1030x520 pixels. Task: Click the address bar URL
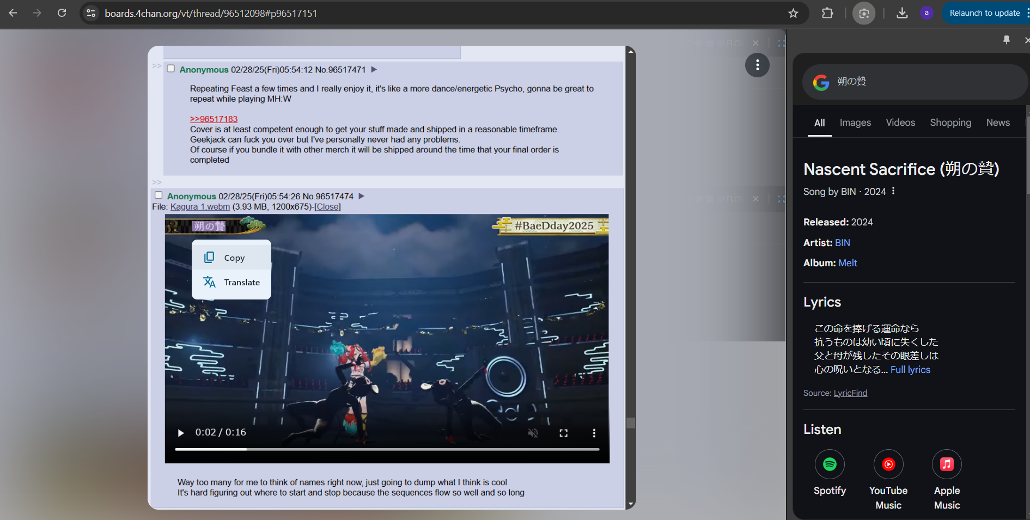click(x=211, y=13)
